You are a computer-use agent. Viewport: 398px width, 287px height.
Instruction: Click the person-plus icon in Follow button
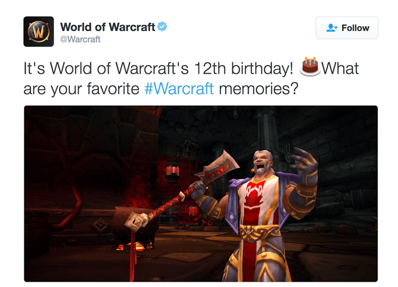(x=331, y=28)
